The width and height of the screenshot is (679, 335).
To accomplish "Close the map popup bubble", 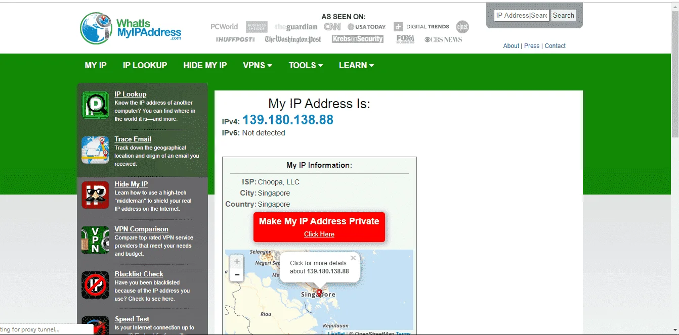I will (x=353, y=258).
